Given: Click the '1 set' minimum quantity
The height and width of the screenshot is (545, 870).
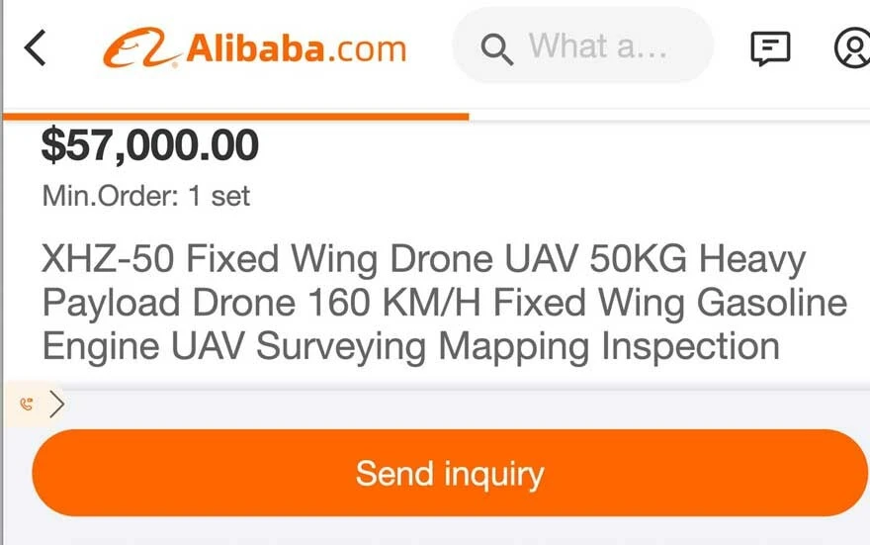Looking at the screenshot, I should coord(218,196).
